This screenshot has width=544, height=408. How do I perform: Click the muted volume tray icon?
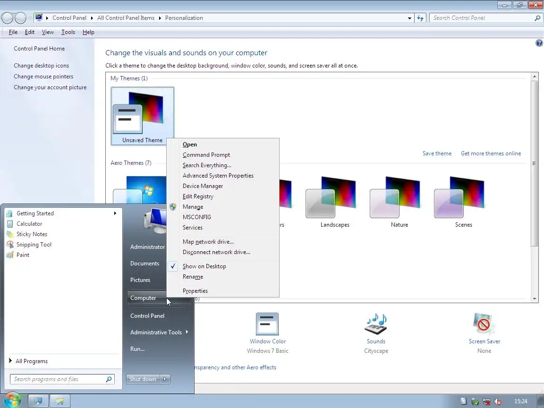click(x=498, y=401)
